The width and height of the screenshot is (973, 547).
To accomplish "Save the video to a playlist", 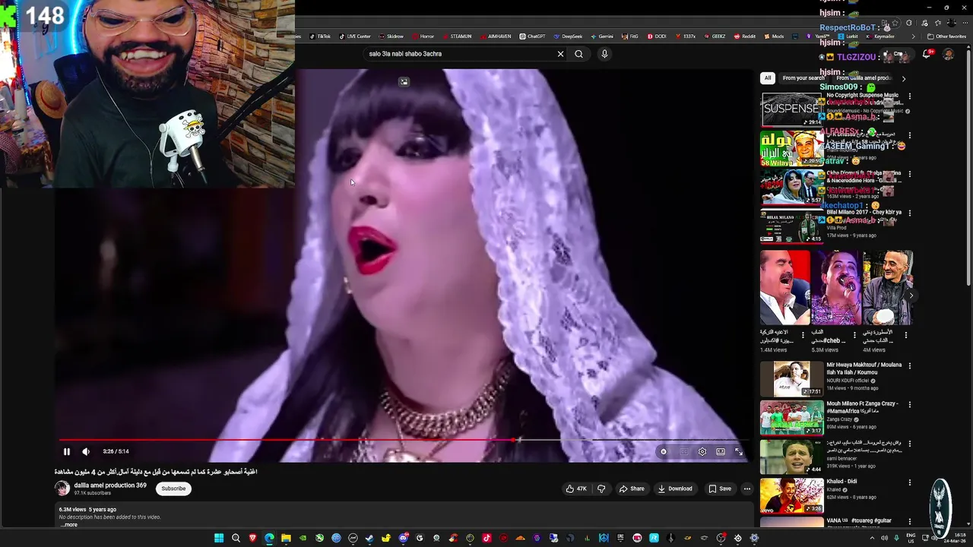I will 720,489.
